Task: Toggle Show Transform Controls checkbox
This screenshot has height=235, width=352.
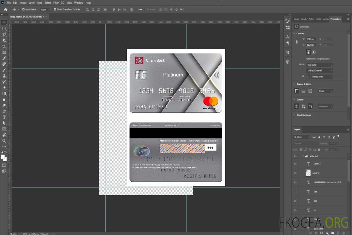Action: (55, 9)
